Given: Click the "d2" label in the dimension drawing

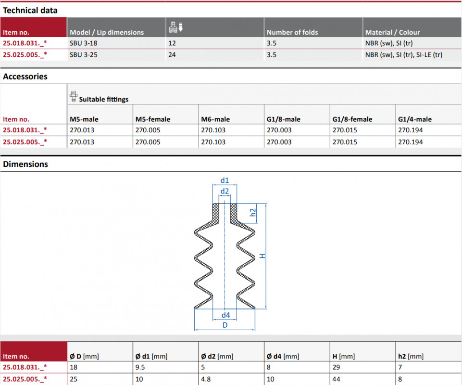Looking at the screenshot, I should click(225, 191).
